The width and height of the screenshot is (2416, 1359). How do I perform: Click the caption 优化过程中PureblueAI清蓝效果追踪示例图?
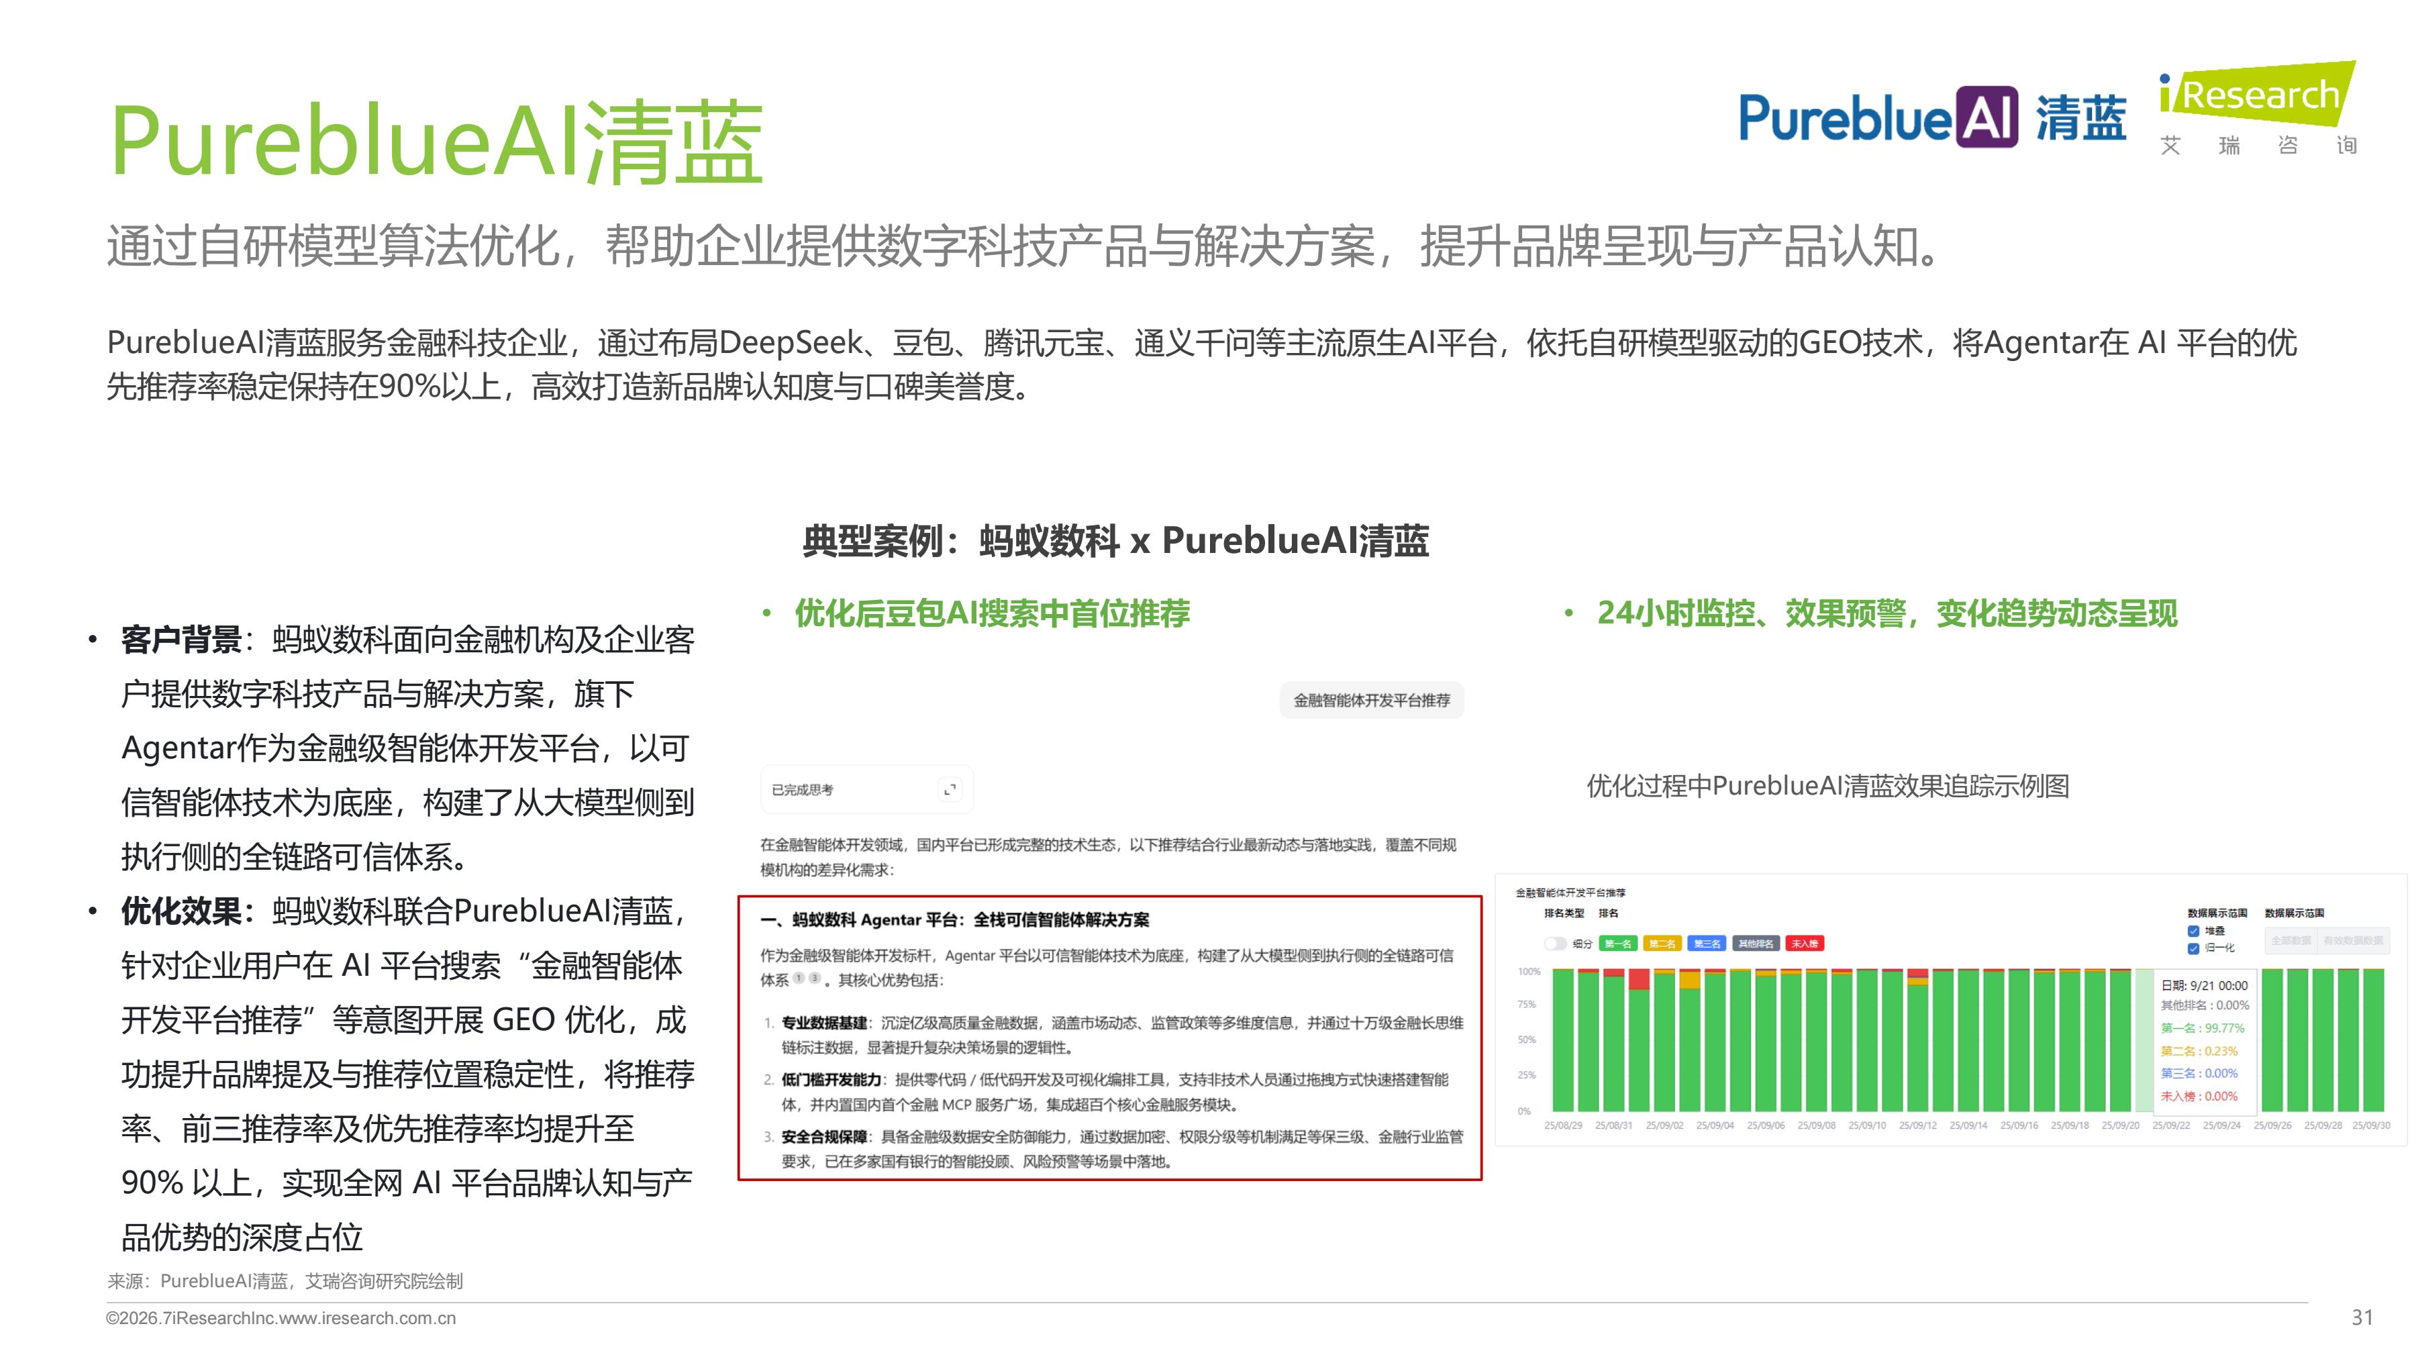click(1828, 786)
